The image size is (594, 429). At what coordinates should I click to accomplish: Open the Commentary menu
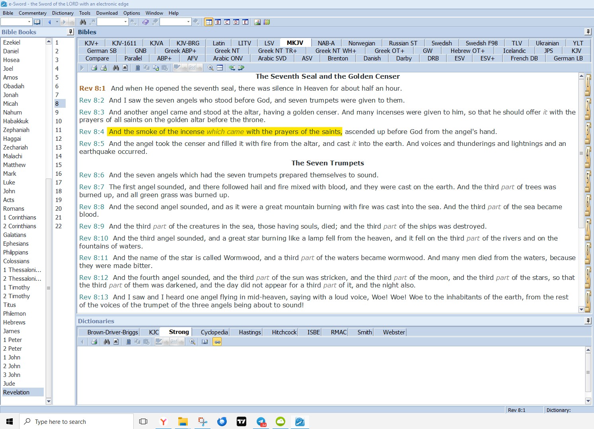click(33, 13)
